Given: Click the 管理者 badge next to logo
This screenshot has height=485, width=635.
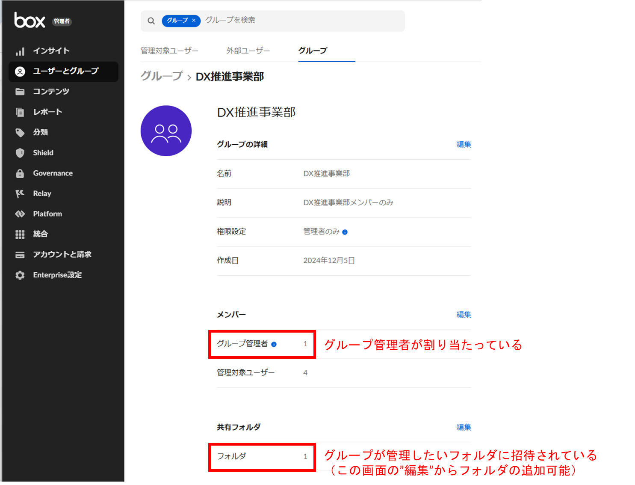Looking at the screenshot, I should coord(62,21).
